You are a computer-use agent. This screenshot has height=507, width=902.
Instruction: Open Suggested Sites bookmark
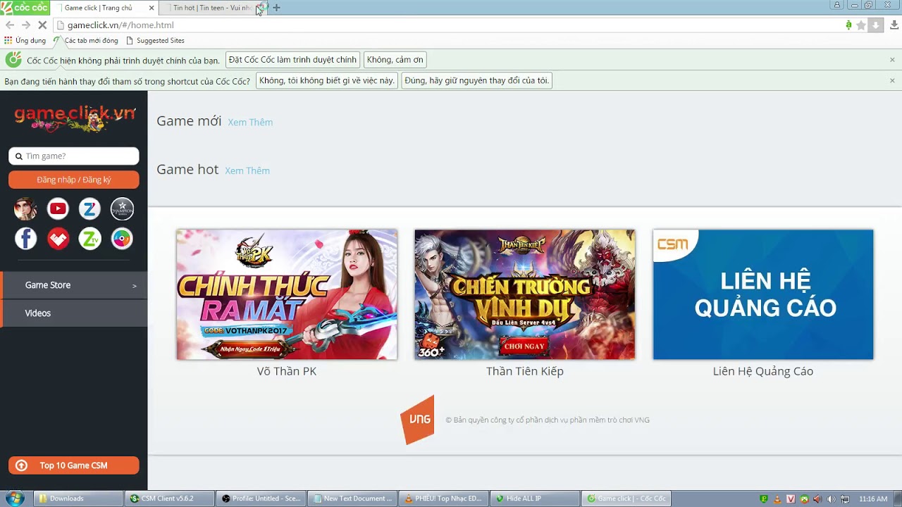coord(155,41)
